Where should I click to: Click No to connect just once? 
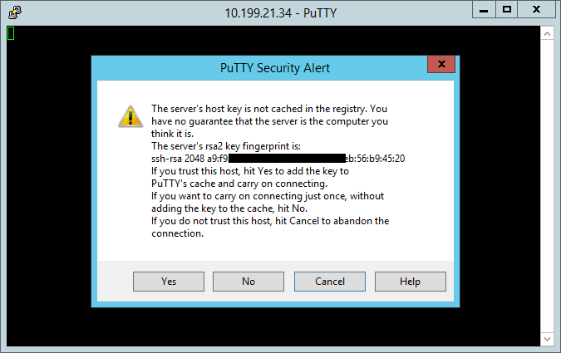pyautogui.click(x=249, y=282)
